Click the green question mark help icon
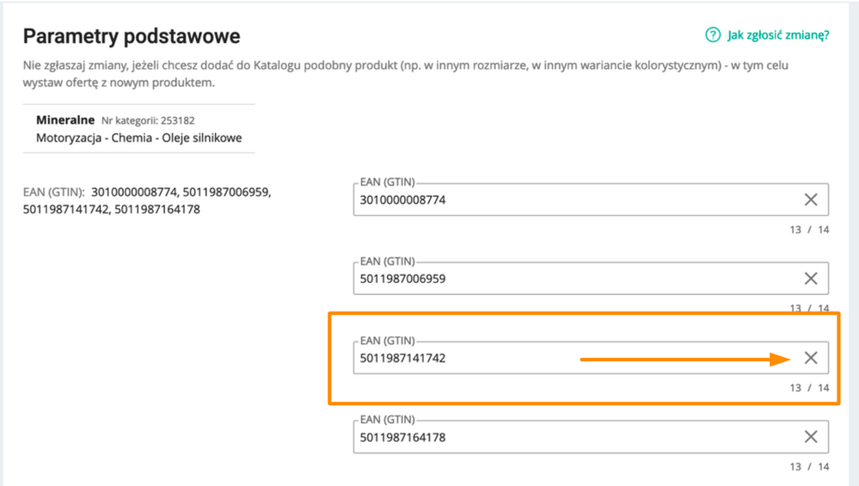The width and height of the screenshot is (859, 486). coord(713,35)
